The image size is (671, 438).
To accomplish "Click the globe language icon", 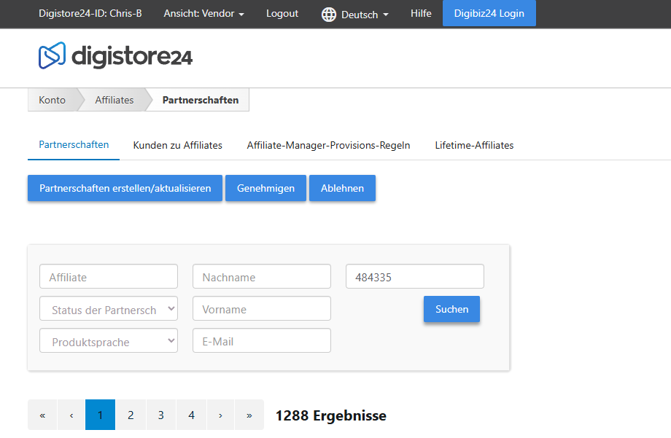I will click(329, 15).
